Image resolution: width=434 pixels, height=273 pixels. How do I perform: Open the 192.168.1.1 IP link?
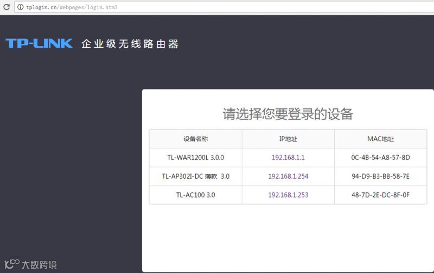click(288, 158)
